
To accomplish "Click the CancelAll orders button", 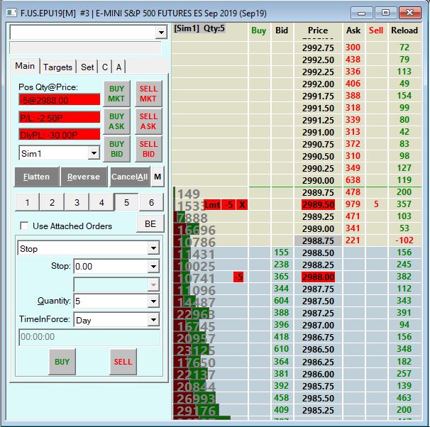I will coord(129,177).
